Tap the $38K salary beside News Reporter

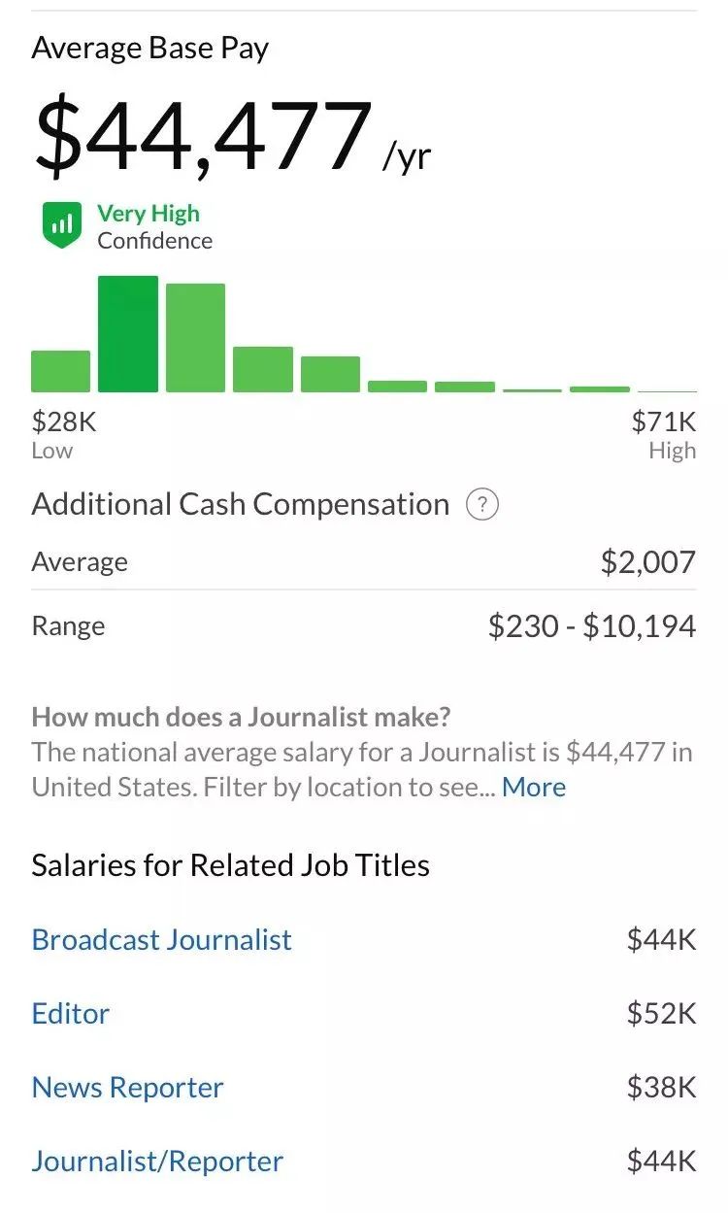(x=661, y=1087)
